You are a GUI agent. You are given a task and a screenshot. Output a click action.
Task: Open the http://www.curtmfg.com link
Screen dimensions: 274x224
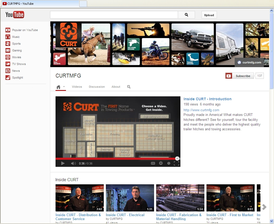click(201, 110)
